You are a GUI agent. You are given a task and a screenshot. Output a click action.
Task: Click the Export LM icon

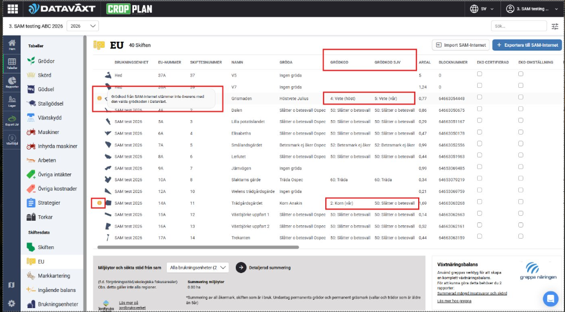[12, 120]
